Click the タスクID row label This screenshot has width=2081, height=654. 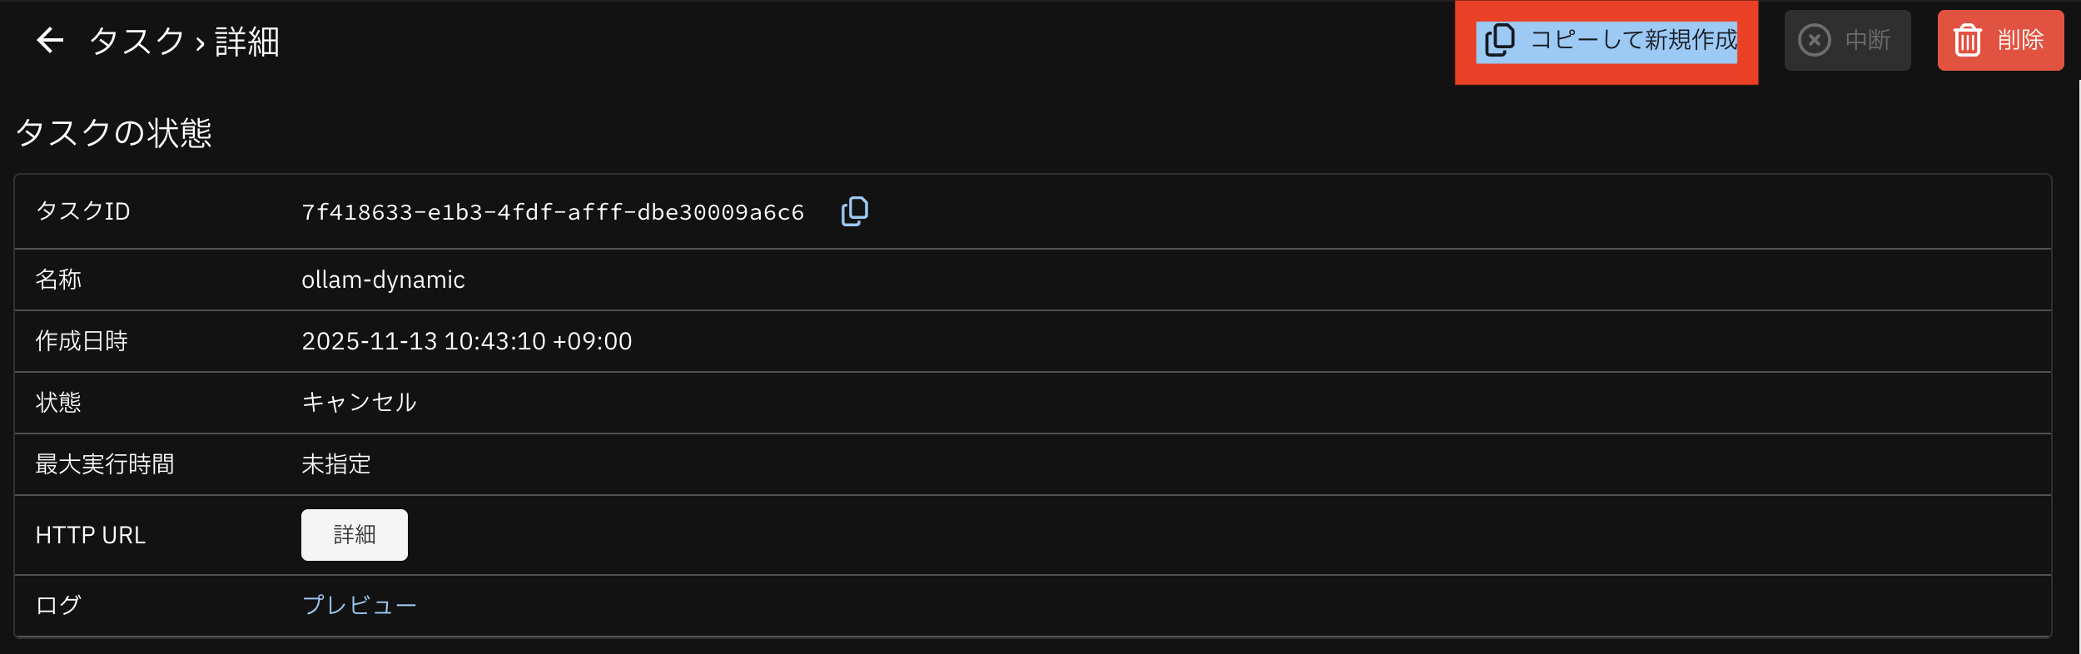[82, 211]
